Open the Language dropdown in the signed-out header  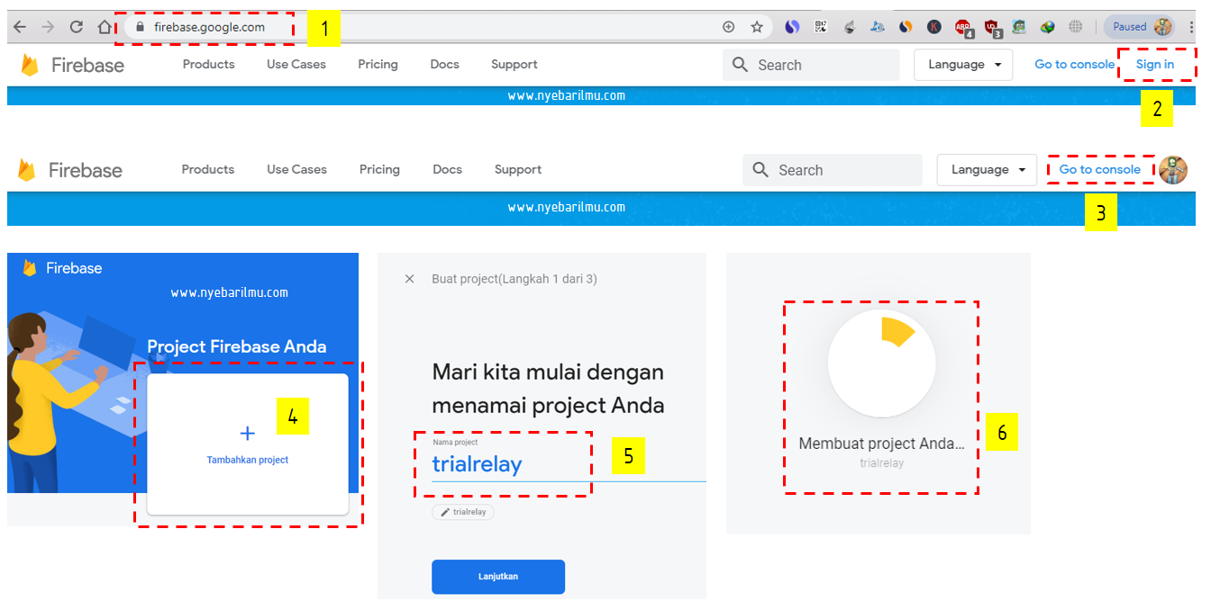pyautogui.click(x=962, y=65)
